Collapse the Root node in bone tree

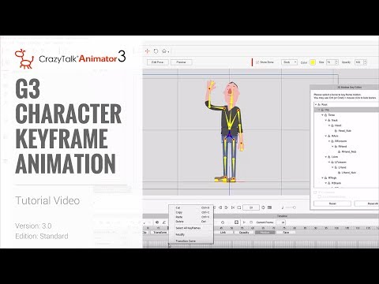point(316,105)
